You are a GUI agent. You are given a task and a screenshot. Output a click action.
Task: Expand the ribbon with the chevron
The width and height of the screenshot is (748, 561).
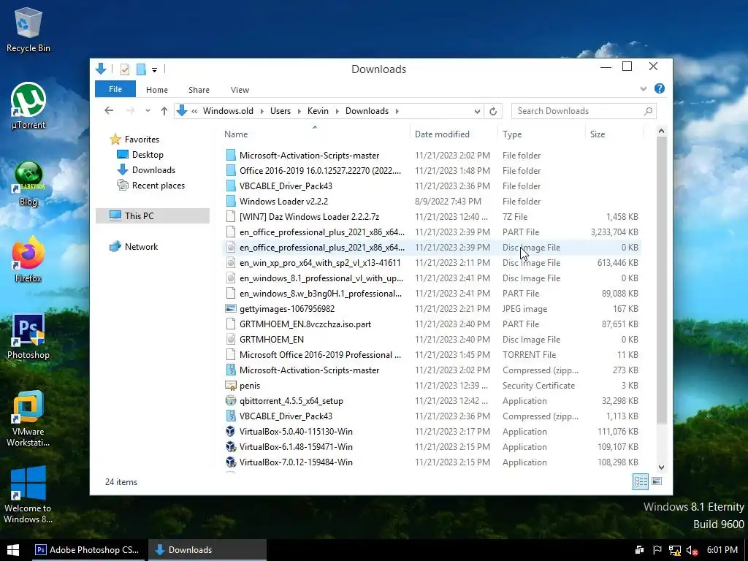coord(644,88)
